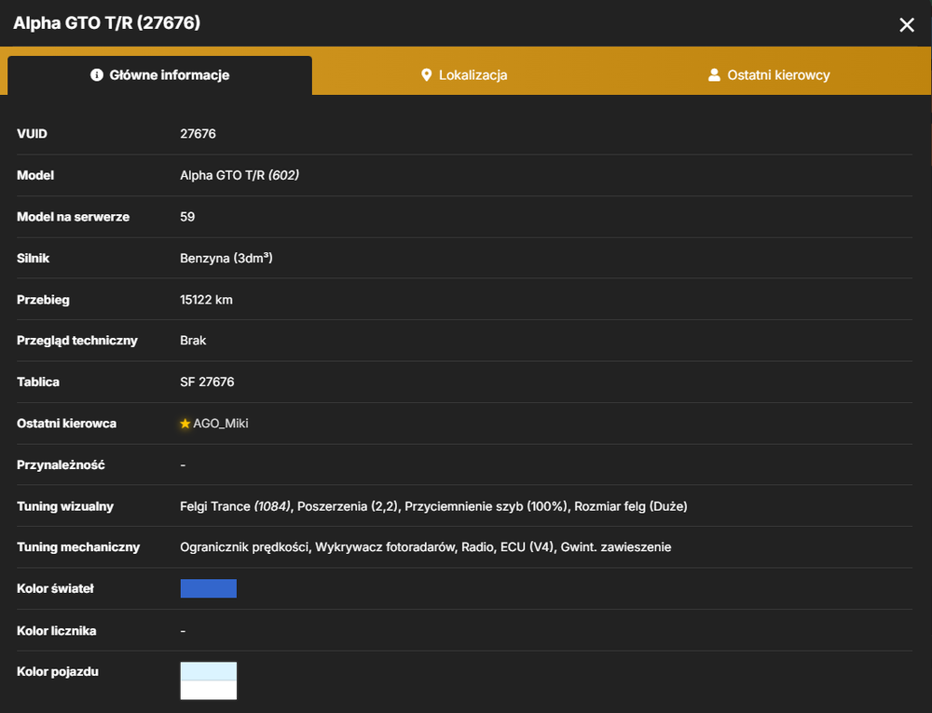Viewport: 932px width, 713px height.
Task: Open the Ostatni kierowcy tab
Action: [769, 75]
